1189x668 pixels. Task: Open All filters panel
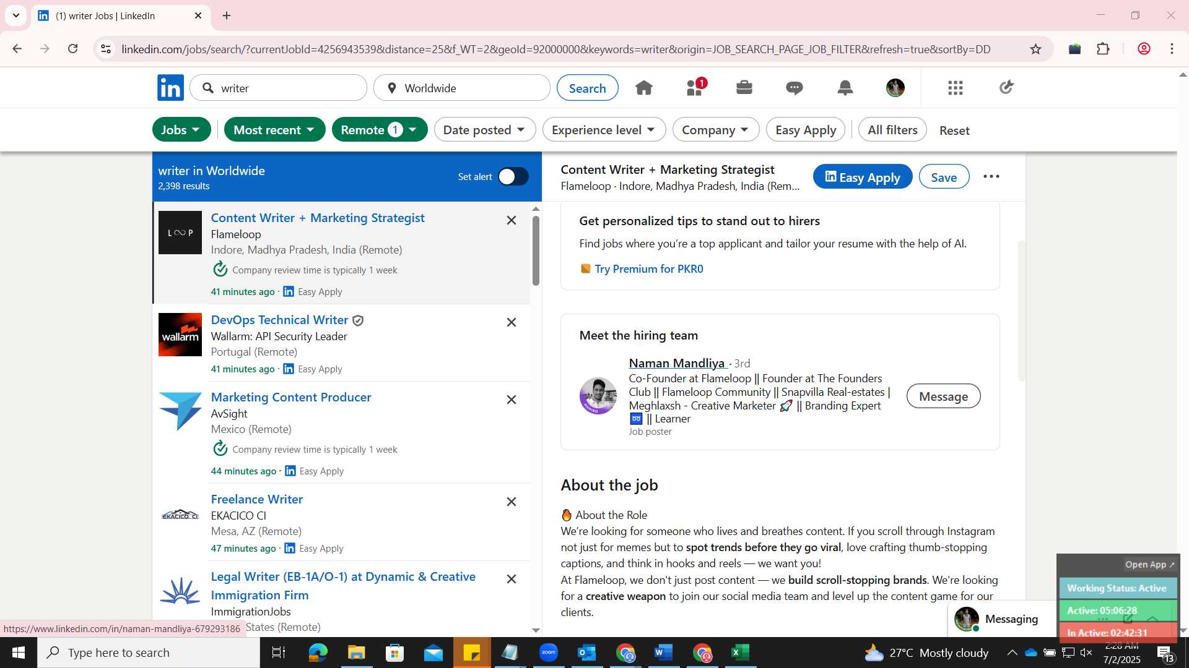892,130
